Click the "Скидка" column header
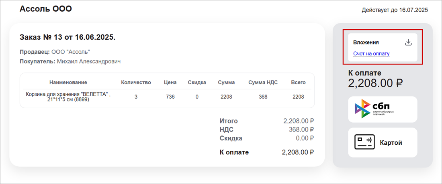The width and height of the screenshot is (442, 184). click(197, 82)
